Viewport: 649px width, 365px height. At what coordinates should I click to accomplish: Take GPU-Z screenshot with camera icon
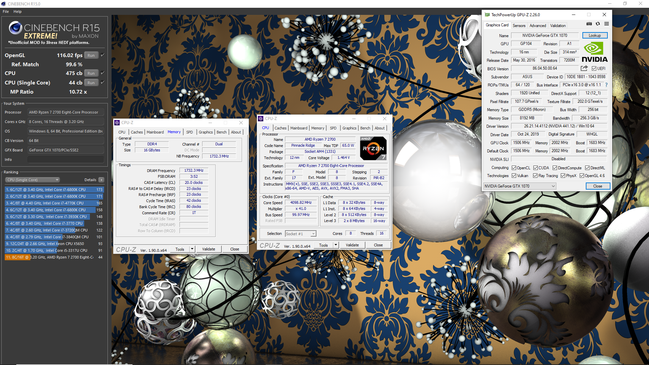589,24
